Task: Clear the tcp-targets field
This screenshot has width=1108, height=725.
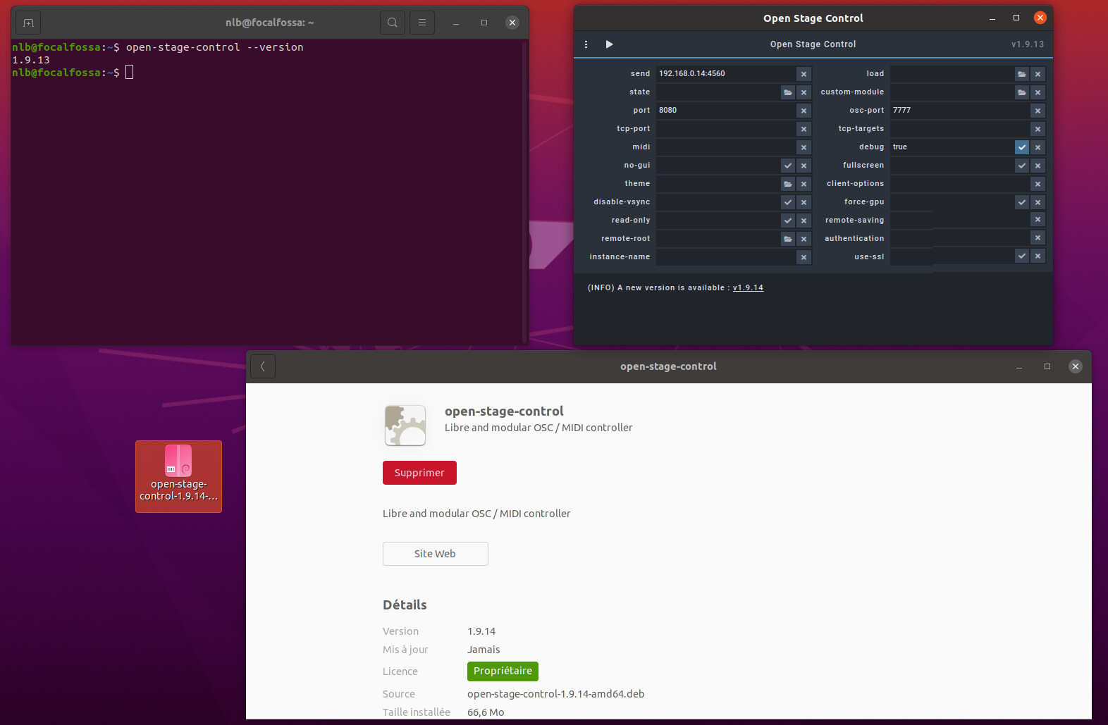Action: tap(1038, 129)
